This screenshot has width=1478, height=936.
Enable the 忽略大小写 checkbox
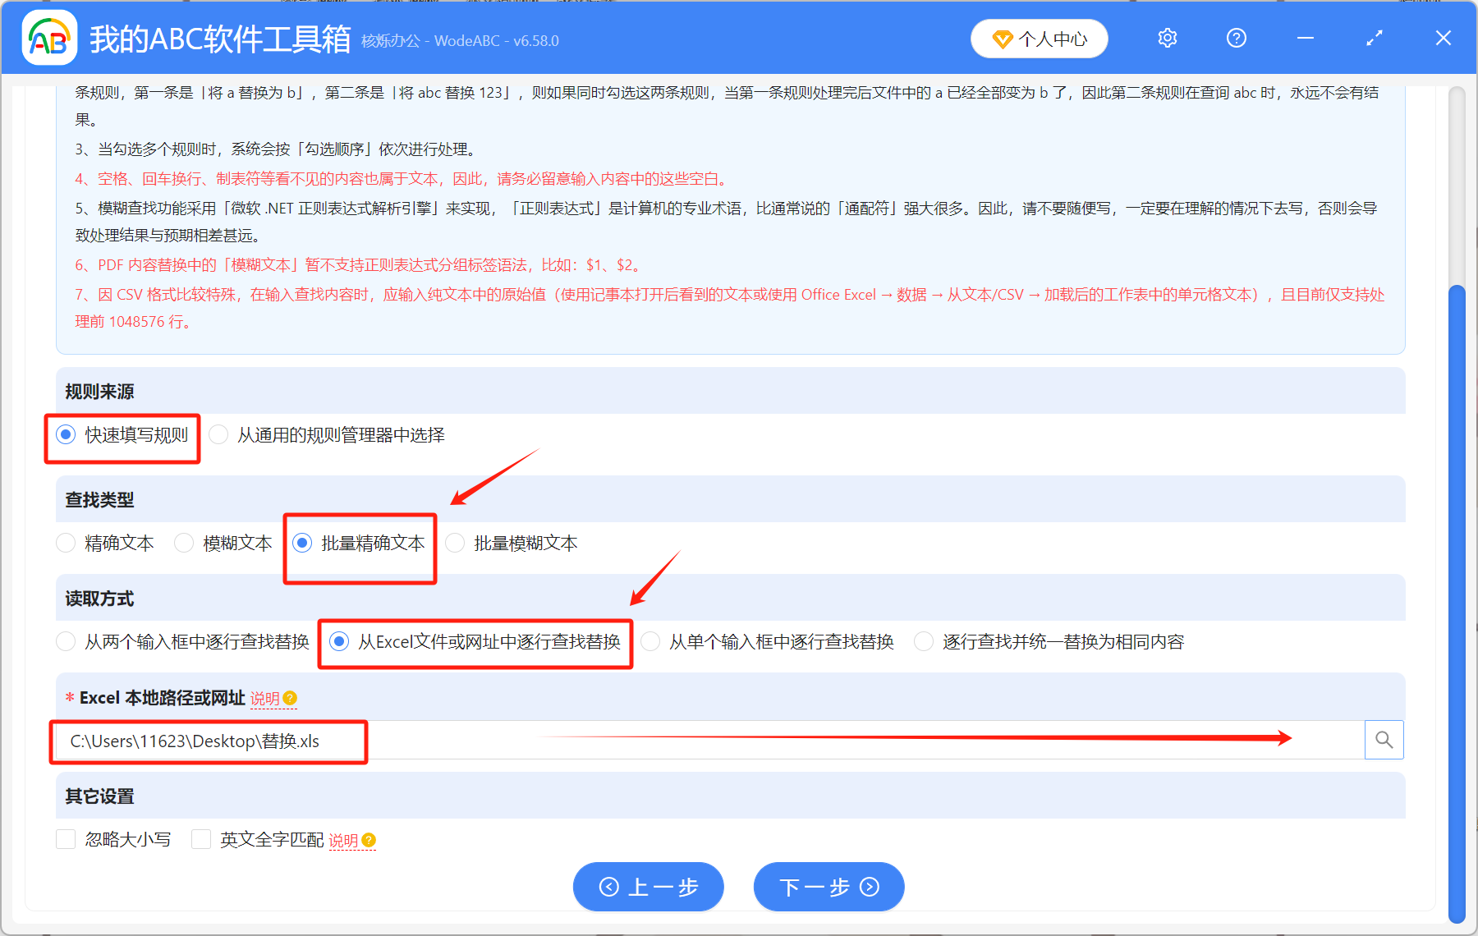(x=66, y=839)
